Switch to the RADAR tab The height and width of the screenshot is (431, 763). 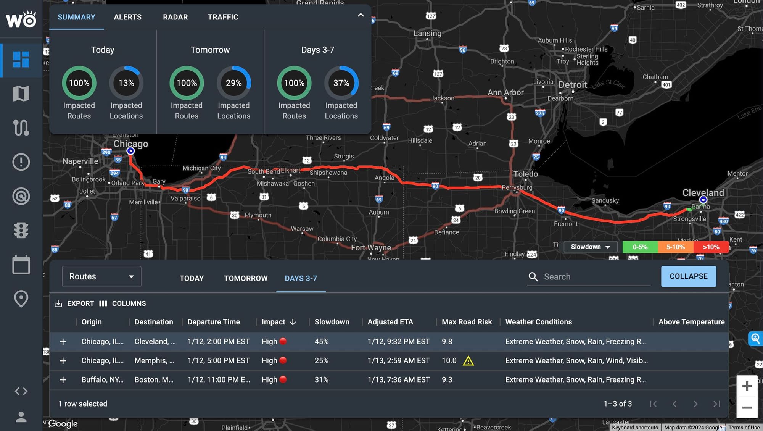pyautogui.click(x=175, y=17)
